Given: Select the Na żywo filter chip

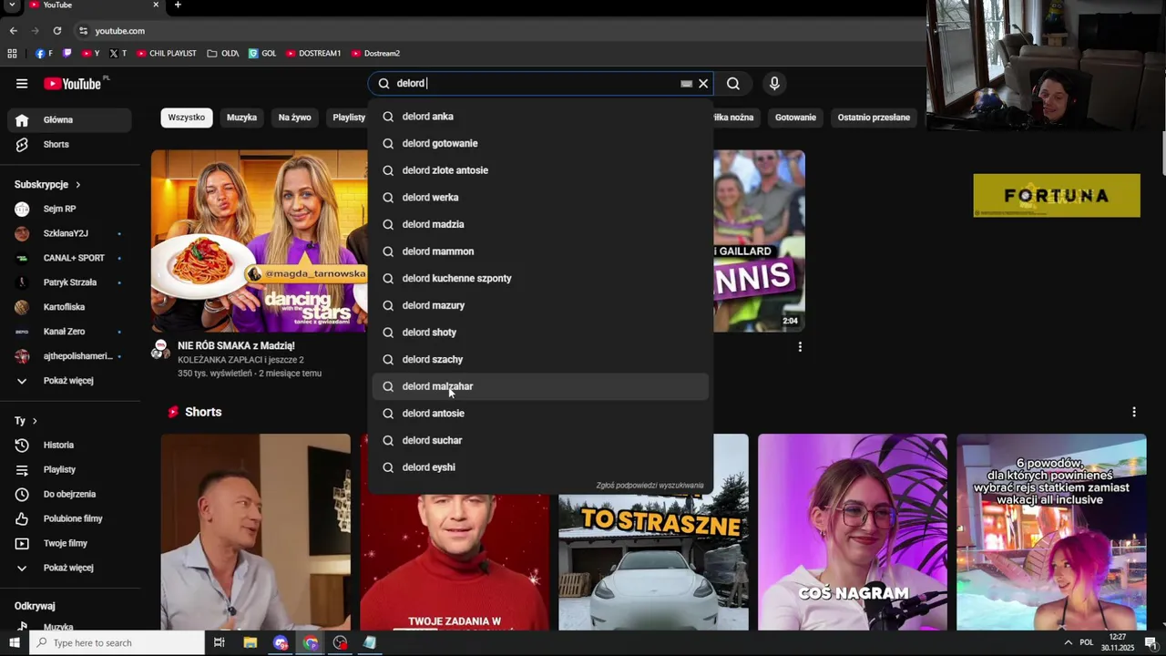Looking at the screenshot, I should pyautogui.click(x=294, y=118).
